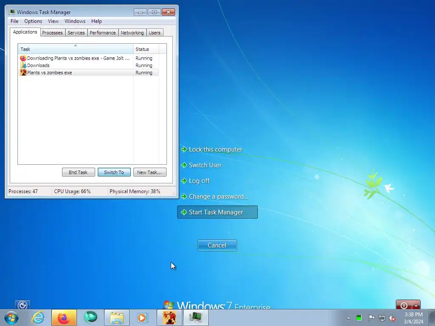
Task: Open Windows Explorer folder in taskbar
Action: [x=117, y=318]
